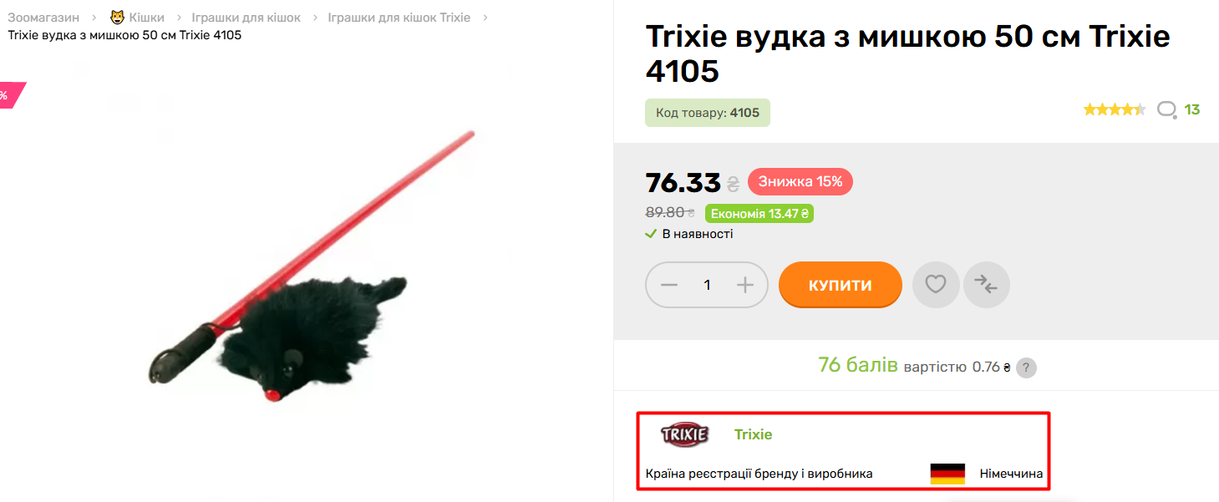Click the quantity input field

707,285
